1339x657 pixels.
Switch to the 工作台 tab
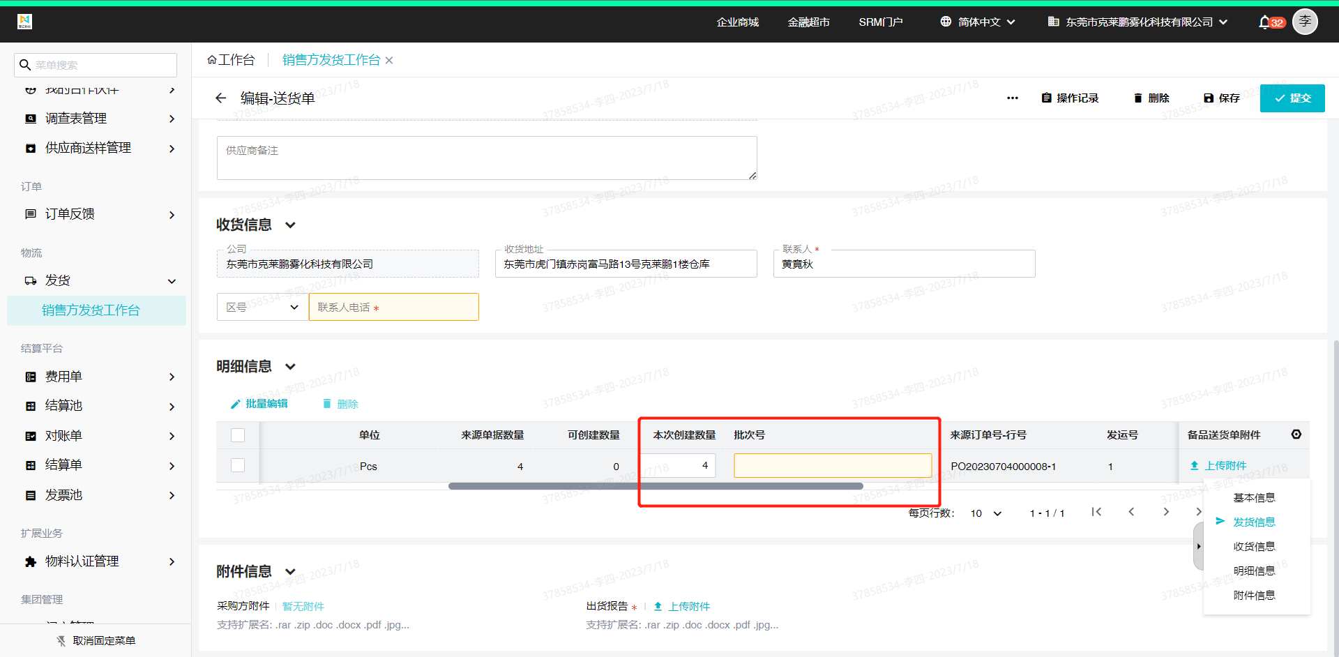[231, 60]
